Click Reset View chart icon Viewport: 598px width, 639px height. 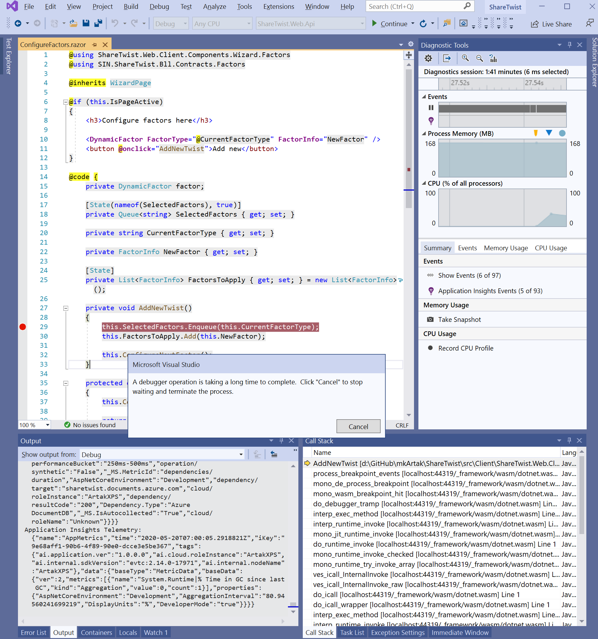[493, 58]
